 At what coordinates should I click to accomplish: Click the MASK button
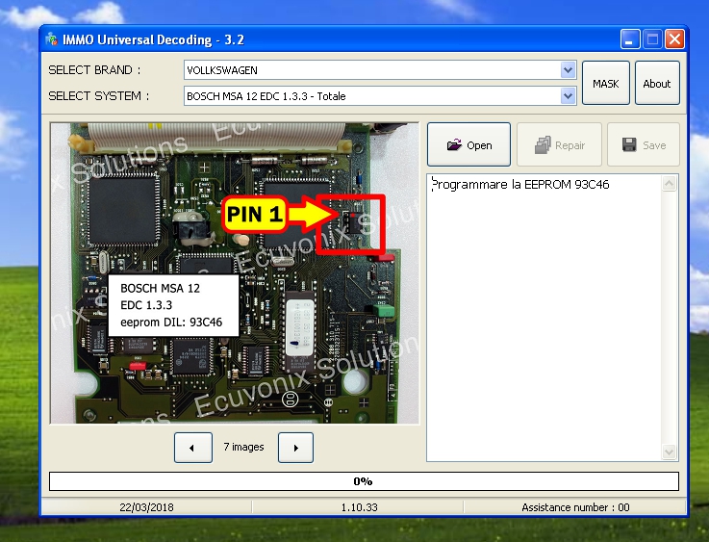pyautogui.click(x=605, y=83)
